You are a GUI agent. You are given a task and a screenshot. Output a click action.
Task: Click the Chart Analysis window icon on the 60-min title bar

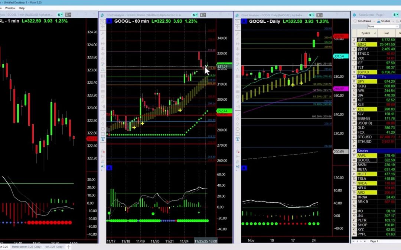[x=102, y=15]
